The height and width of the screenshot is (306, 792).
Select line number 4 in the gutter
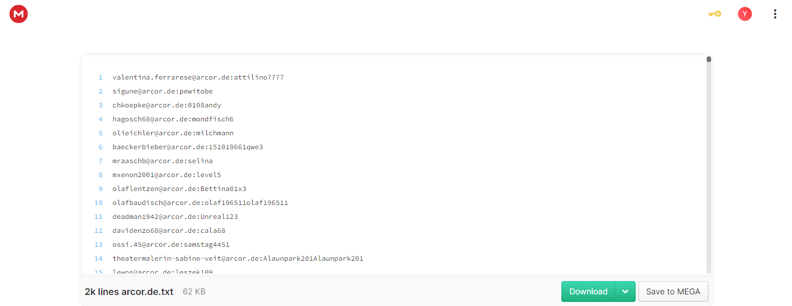pyautogui.click(x=100, y=119)
